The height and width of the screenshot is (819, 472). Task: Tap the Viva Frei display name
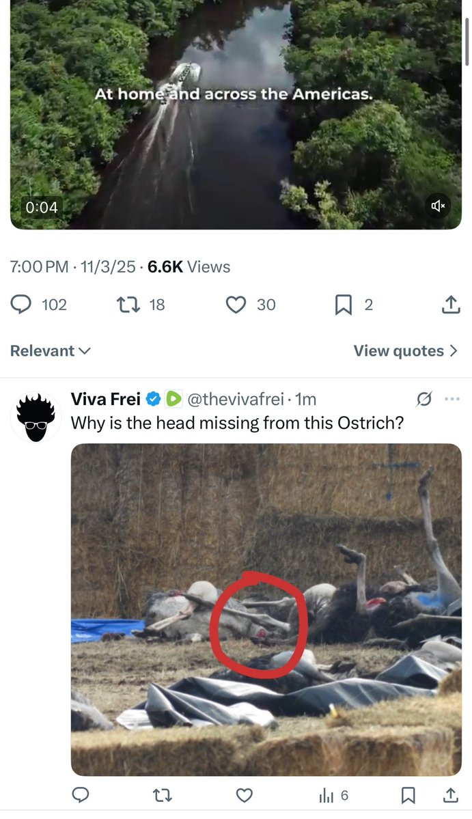coord(106,399)
